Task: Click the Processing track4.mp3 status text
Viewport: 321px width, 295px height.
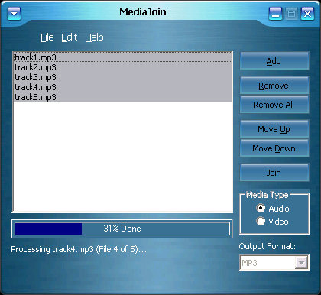Action: pos(79,249)
